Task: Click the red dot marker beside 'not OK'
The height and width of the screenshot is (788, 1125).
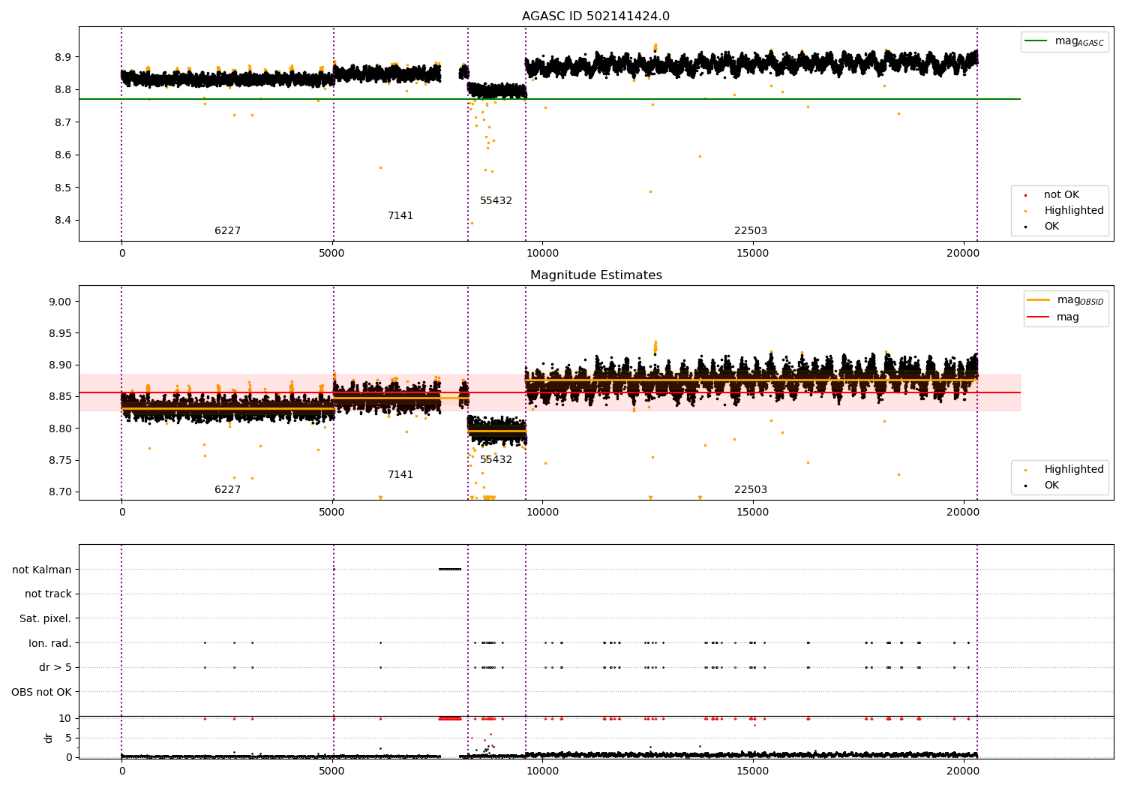Action: [1026, 196]
